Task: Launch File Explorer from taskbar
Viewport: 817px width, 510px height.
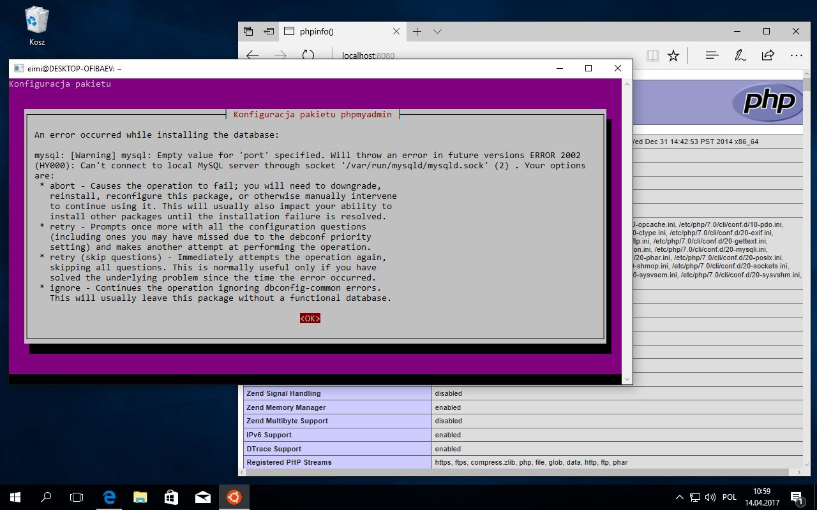Action: [x=140, y=497]
